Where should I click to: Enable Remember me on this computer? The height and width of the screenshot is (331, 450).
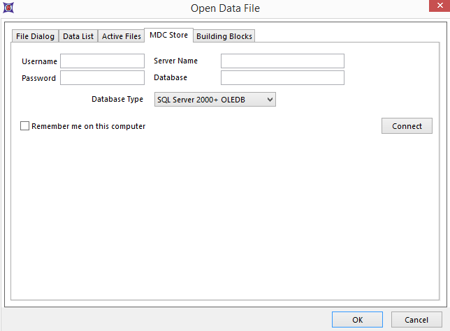(26, 126)
